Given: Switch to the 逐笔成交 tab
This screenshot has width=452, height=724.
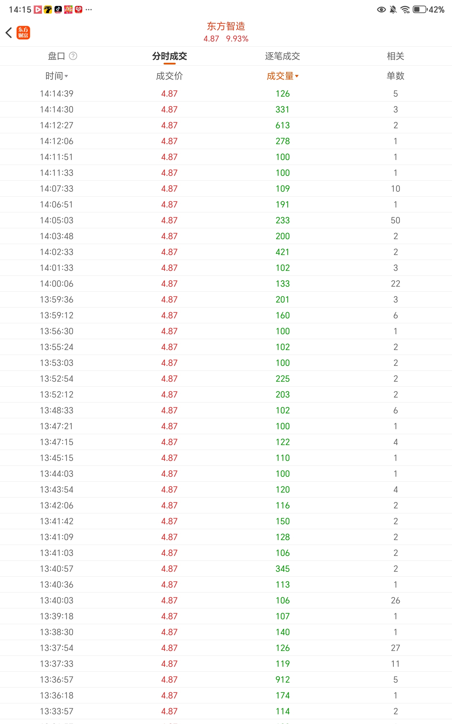Looking at the screenshot, I should (282, 56).
